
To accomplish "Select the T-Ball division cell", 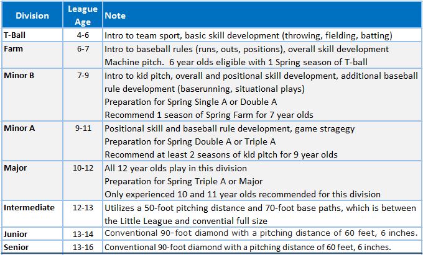I will tap(16, 35).
